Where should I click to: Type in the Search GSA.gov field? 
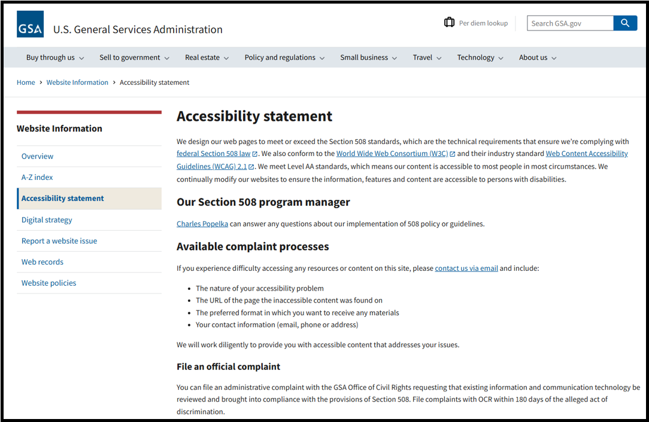tap(570, 23)
